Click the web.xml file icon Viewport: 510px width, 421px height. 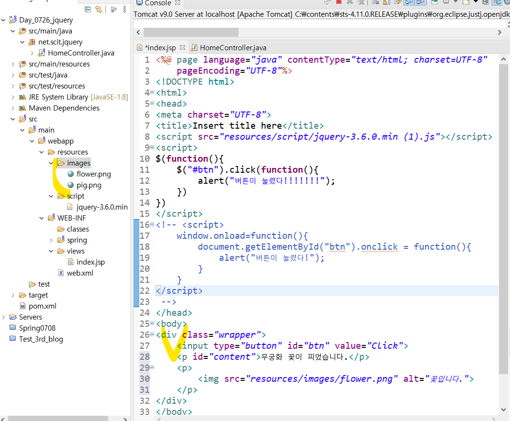[61, 273]
